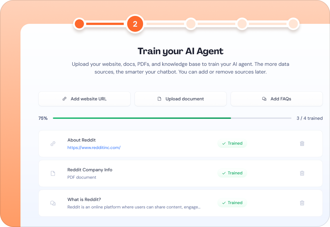
Task: Click the page icon in Upload document
Action: pyautogui.click(x=159, y=99)
